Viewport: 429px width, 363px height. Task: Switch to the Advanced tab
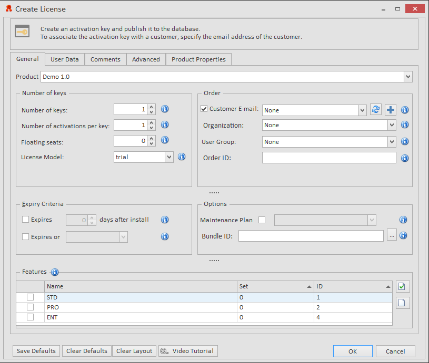(146, 59)
